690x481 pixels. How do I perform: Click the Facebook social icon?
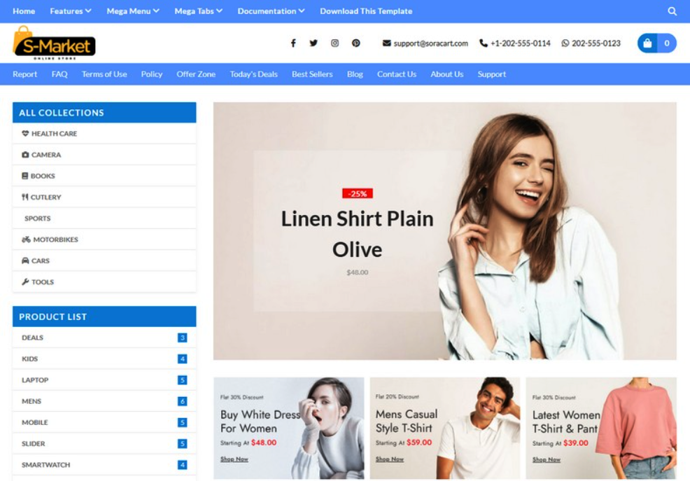(x=293, y=43)
